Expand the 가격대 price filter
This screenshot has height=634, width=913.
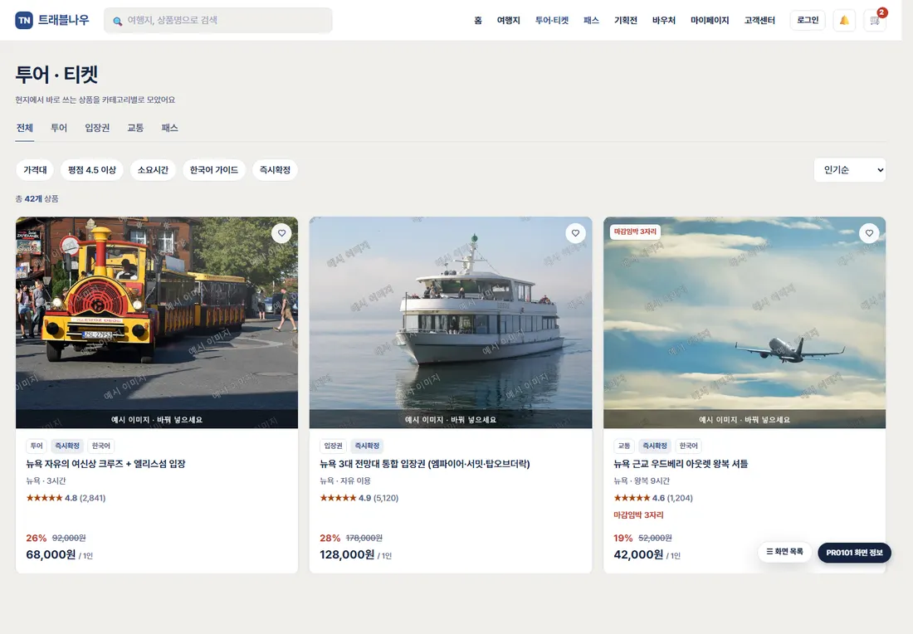coord(35,170)
